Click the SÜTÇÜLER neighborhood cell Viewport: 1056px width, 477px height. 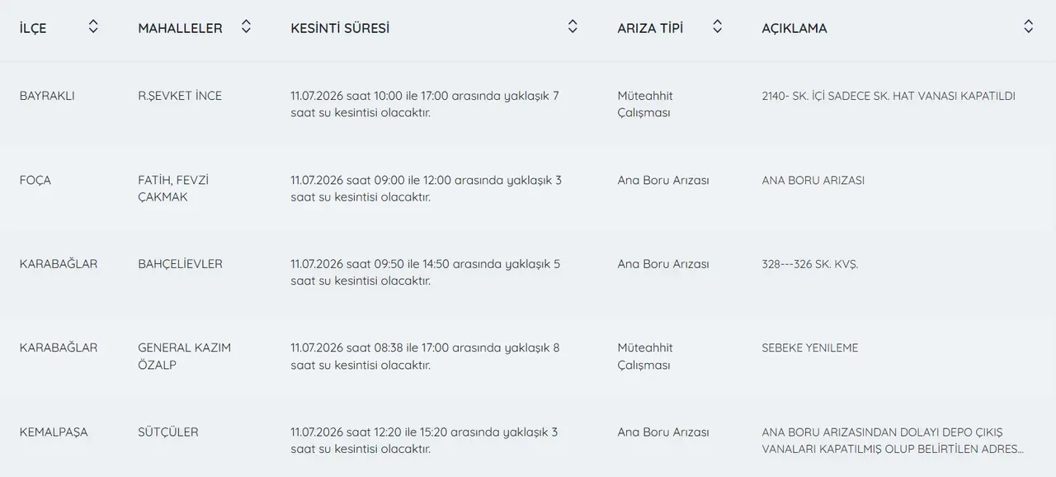pos(168,432)
